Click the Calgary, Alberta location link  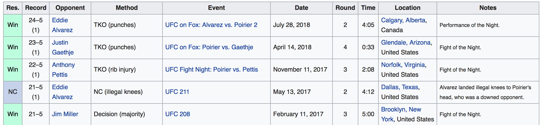coord(403,20)
